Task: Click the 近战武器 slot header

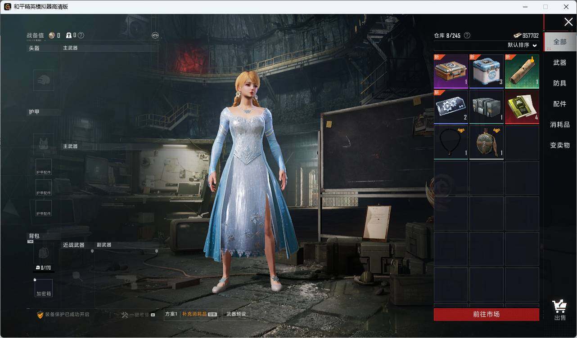Action: click(73, 245)
